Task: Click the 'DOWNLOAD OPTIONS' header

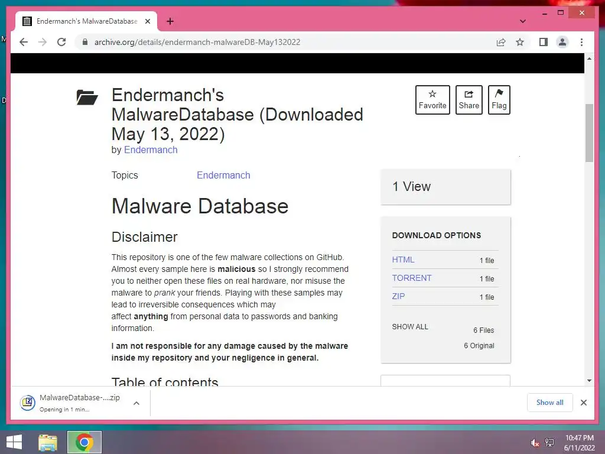Action: coord(437,235)
